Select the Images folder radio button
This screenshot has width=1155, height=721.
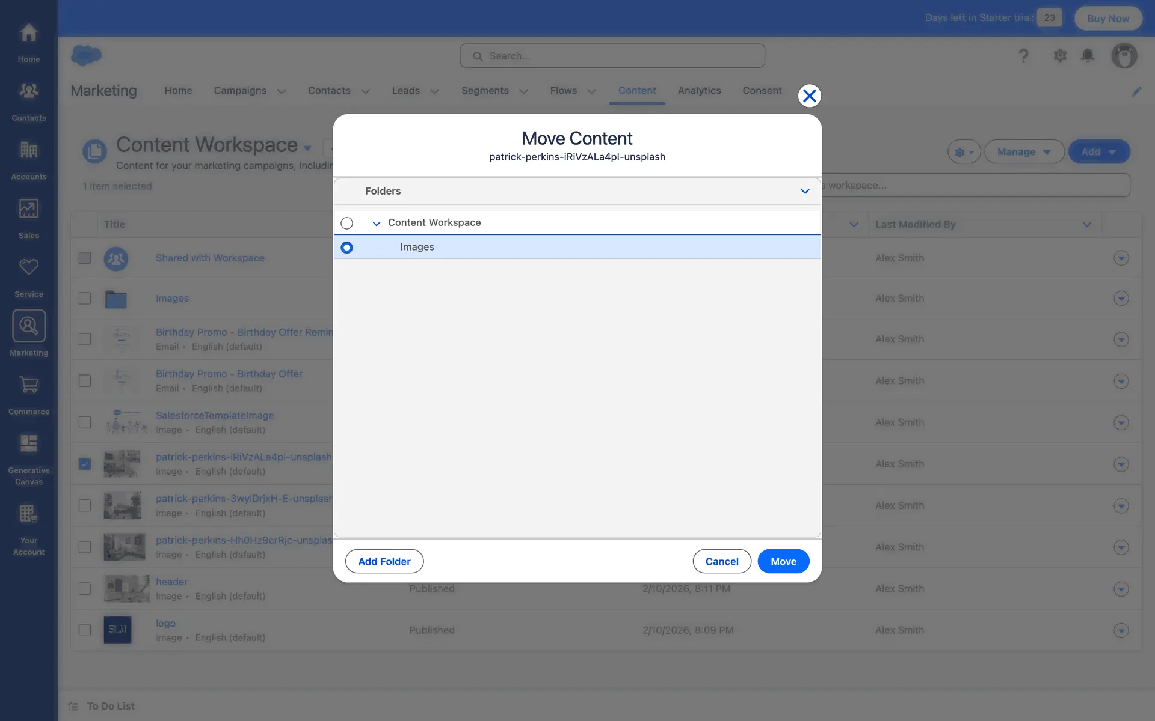(346, 248)
